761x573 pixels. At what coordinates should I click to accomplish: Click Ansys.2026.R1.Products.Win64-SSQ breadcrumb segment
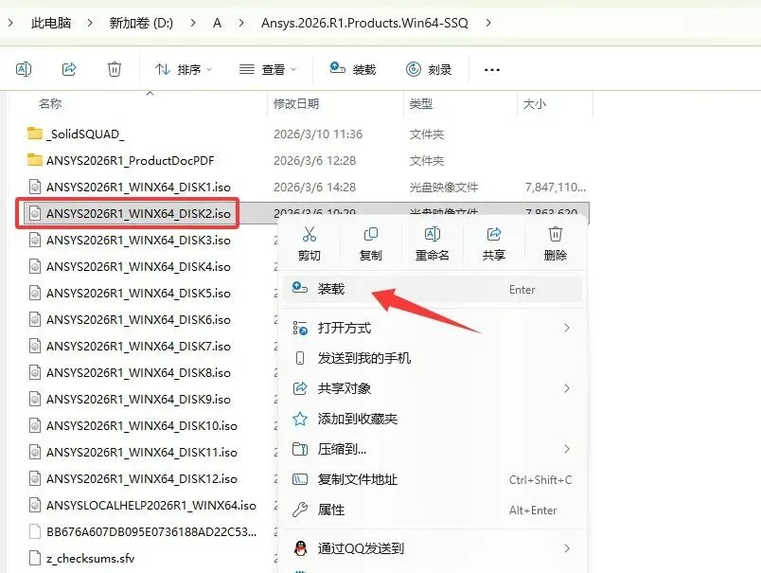(364, 23)
